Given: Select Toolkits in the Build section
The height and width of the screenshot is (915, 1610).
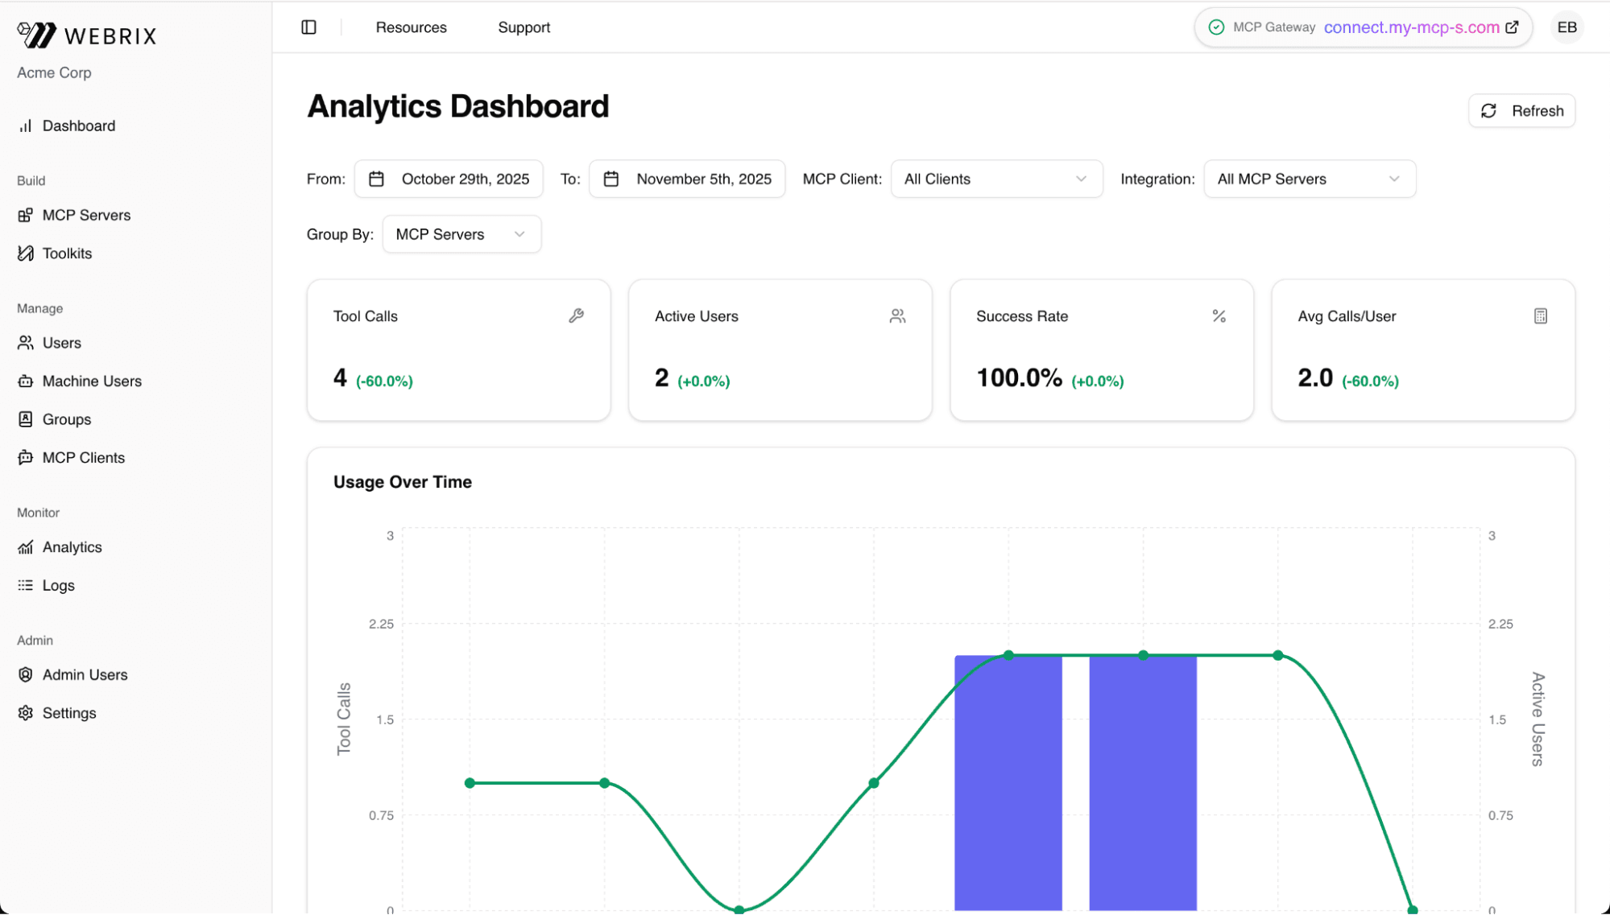Looking at the screenshot, I should 67,253.
